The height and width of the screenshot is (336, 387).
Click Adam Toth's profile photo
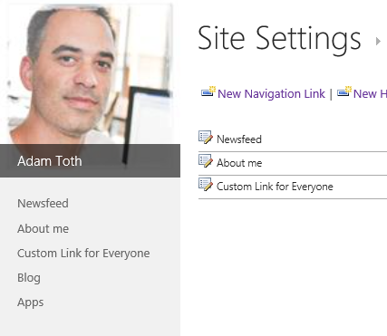point(90,74)
